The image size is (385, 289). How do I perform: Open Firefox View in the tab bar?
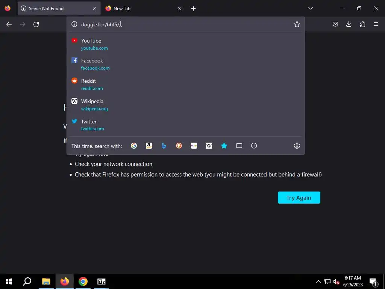point(8,8)
